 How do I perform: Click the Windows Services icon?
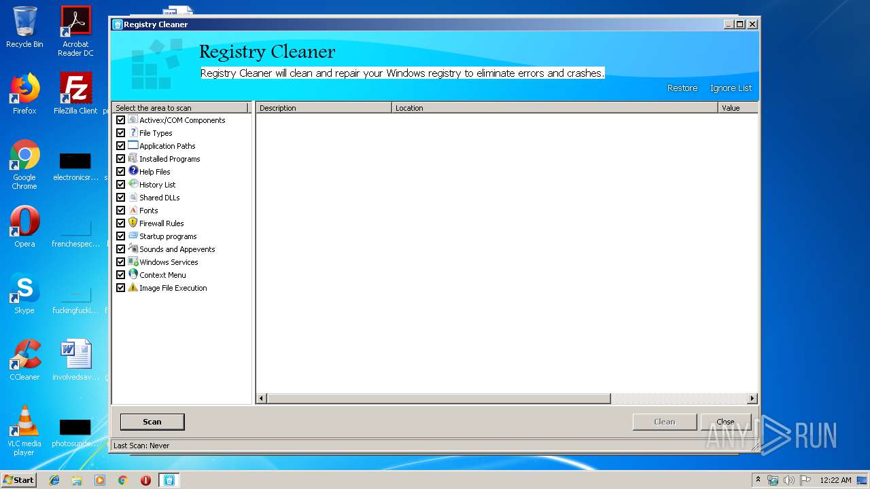133,261
